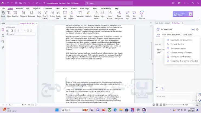Viewport: 201px width, 113px height.
Task: Open the Comments panel in sidebar
Action: coord(3,41)
